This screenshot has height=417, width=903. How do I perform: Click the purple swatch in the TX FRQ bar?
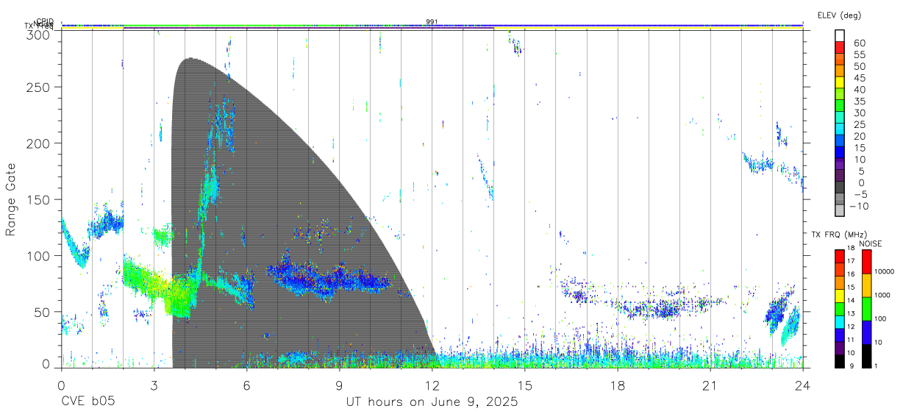point(839,347)
